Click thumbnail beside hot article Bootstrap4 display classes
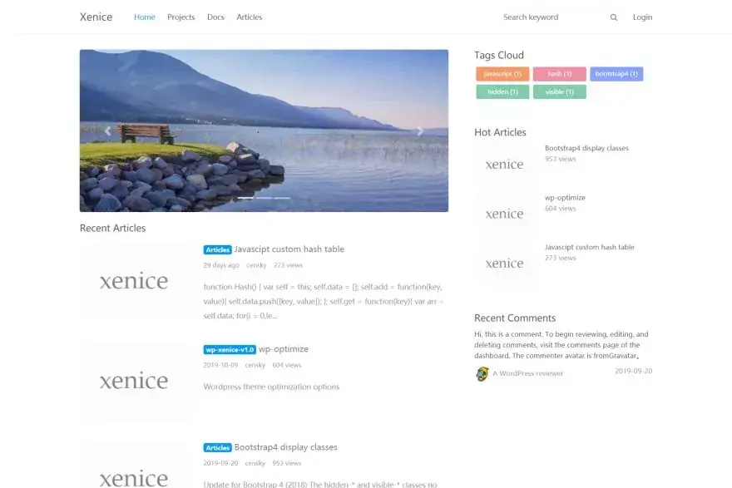The width and height of the screenshot is (732, 488). click(x=504, y=165)
